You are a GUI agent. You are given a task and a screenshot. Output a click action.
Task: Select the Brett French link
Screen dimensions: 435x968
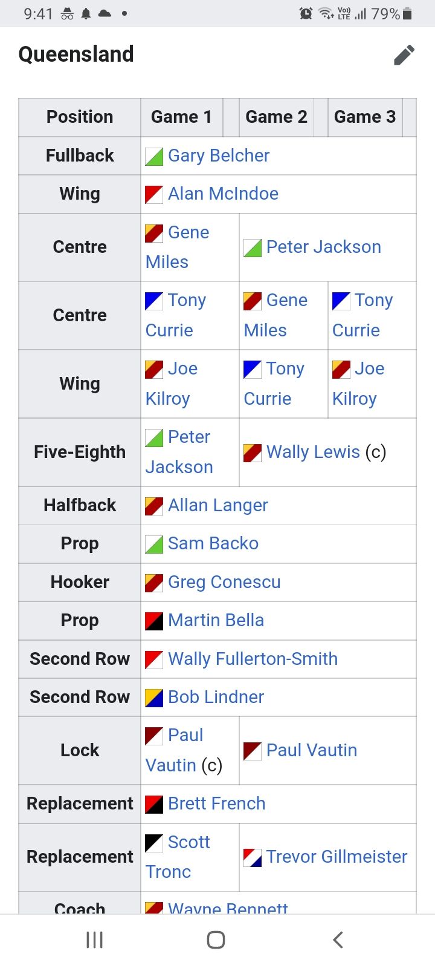217,803
